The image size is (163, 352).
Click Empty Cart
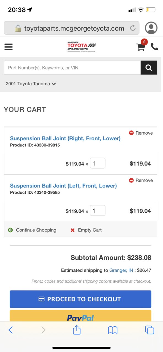(x=86, y=230)
